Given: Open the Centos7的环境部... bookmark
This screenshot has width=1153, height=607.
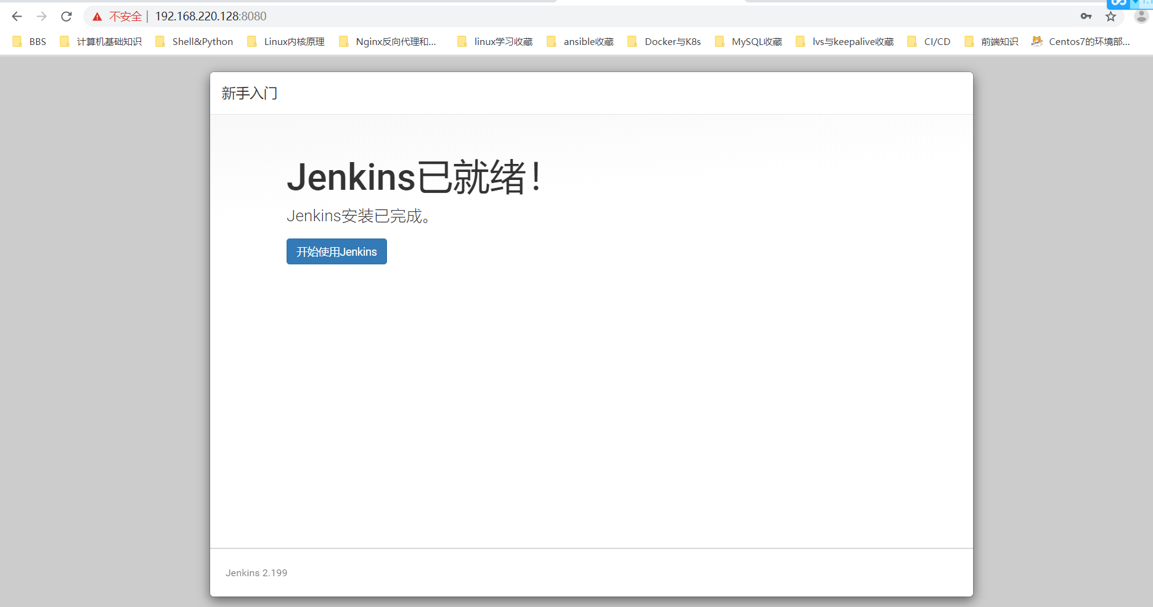Looking at the screenshot, I should click(x=1081, y=41).
